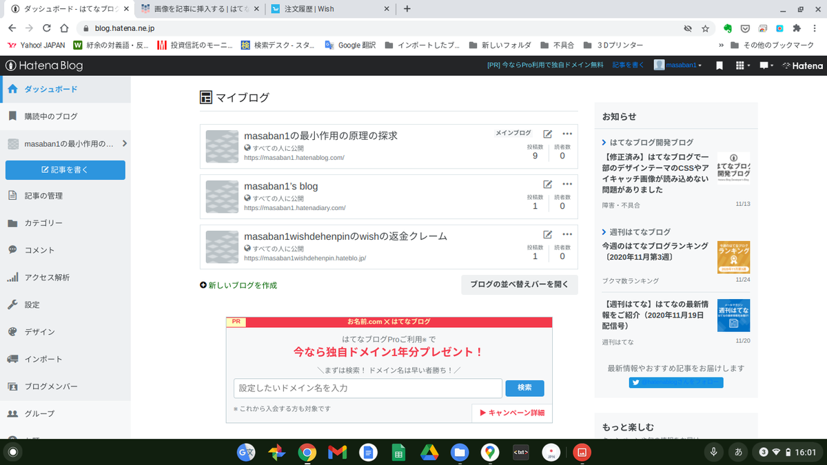Open Google Maps from the shelf
The image size is (827, 465).
(490, 453)
